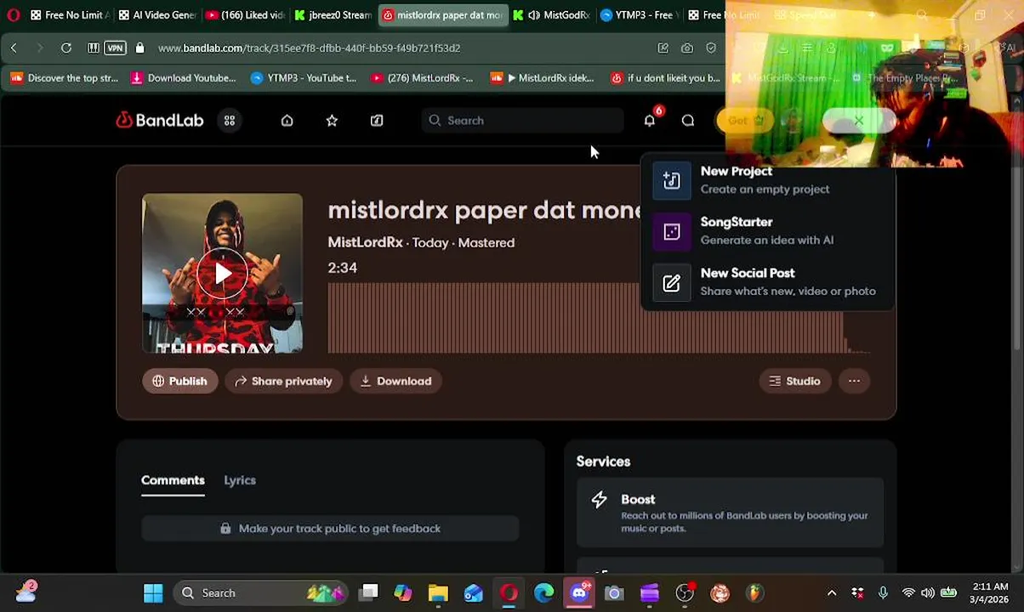Publish the track
1024x612 pixels.
(179, 381)
